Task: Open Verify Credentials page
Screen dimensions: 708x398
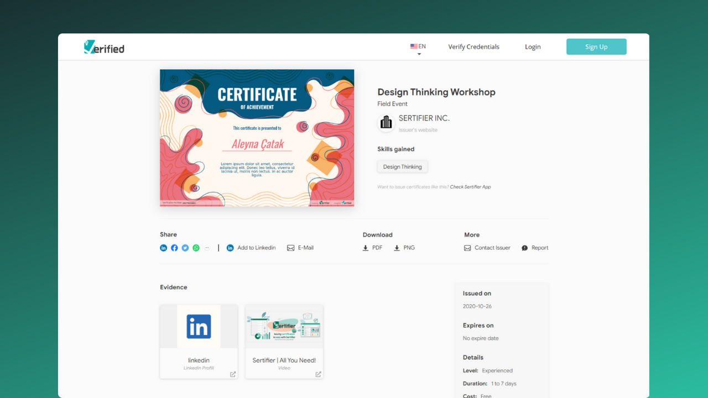Action: pos(473,47)
